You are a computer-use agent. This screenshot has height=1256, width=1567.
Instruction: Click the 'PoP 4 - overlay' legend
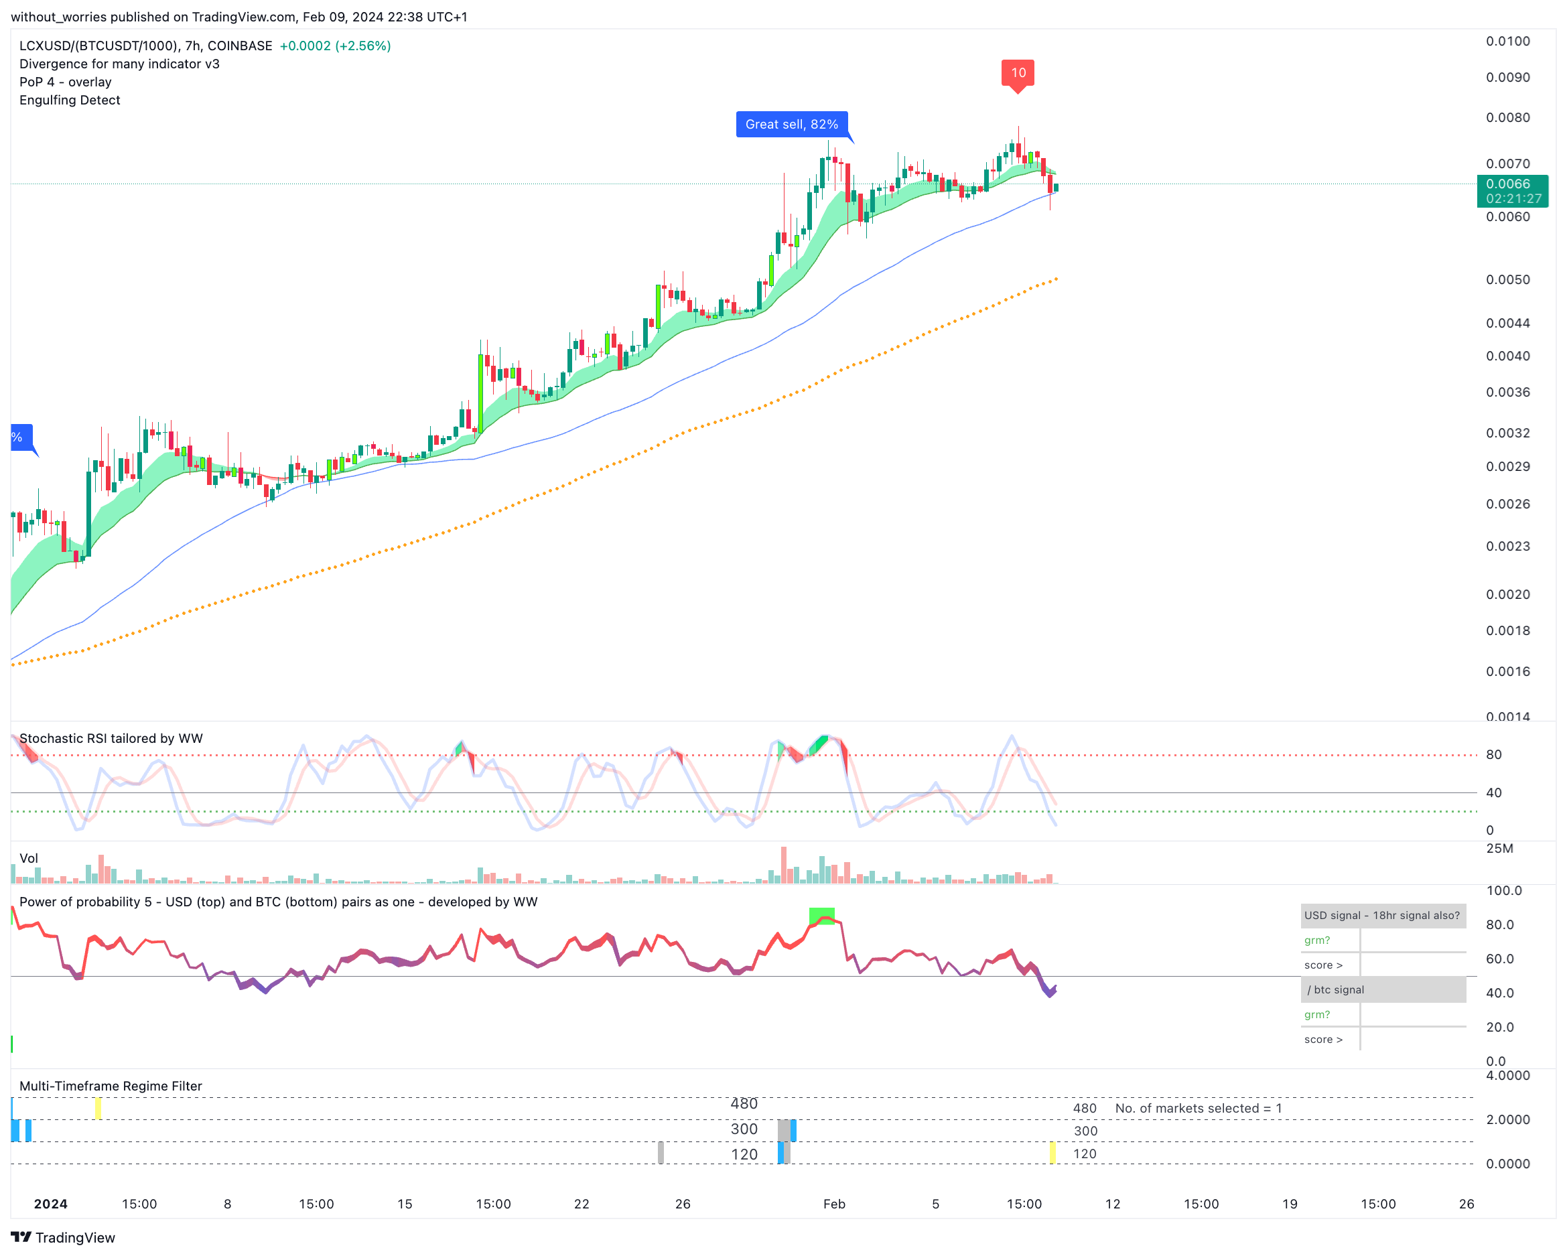pyautogui.click(x=66, y=82)
